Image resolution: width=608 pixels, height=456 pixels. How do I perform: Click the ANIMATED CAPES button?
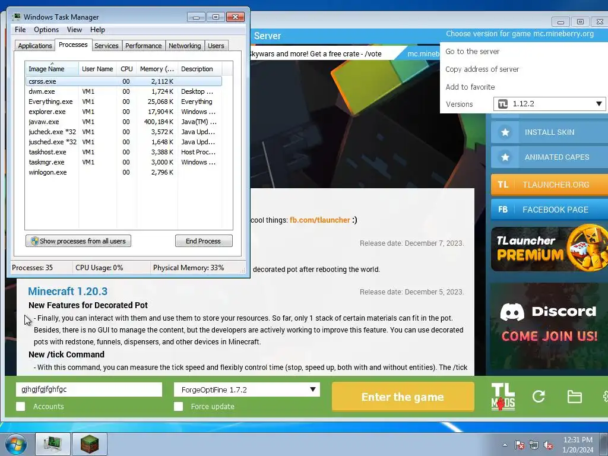coord(549,157)
